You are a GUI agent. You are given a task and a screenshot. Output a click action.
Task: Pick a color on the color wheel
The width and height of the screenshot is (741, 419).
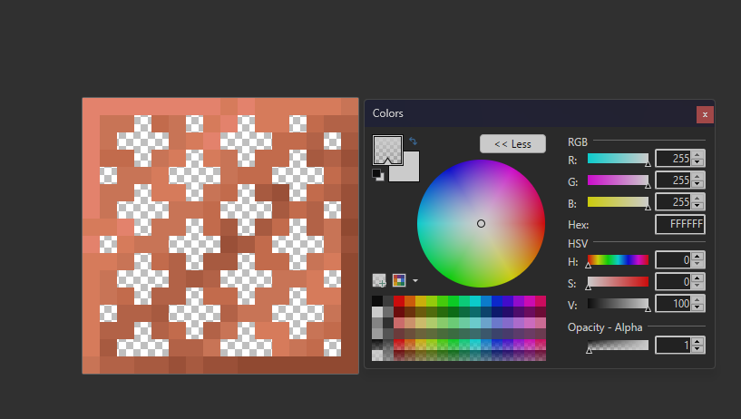481,223
